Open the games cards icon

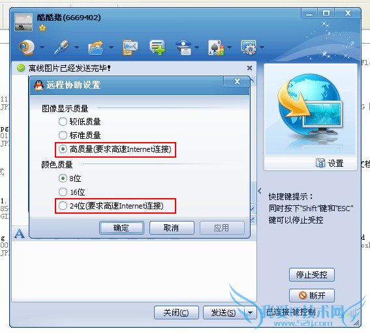point(216,48)
